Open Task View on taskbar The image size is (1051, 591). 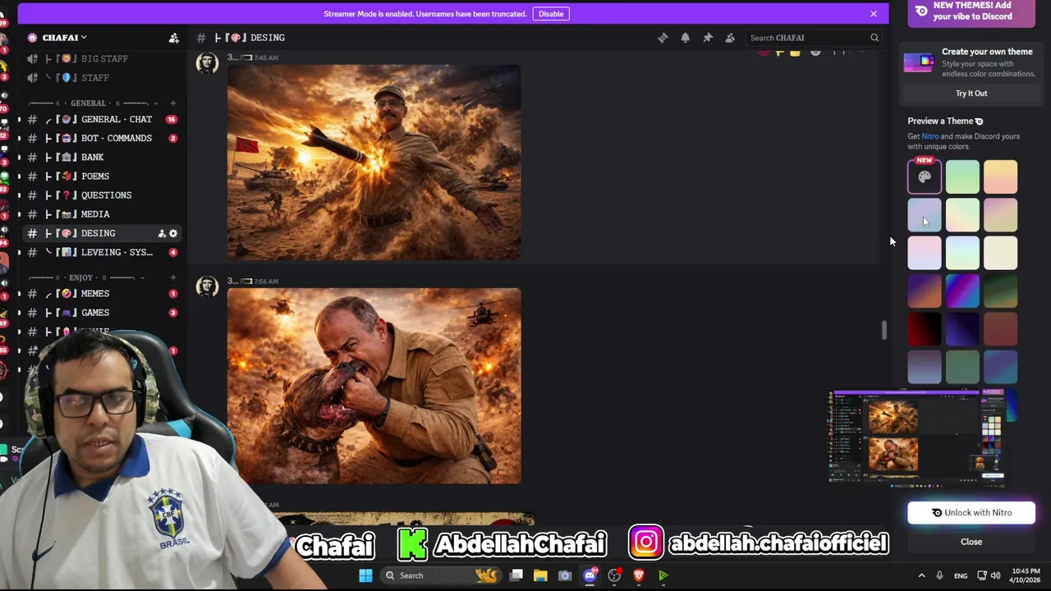pos(516,575)
